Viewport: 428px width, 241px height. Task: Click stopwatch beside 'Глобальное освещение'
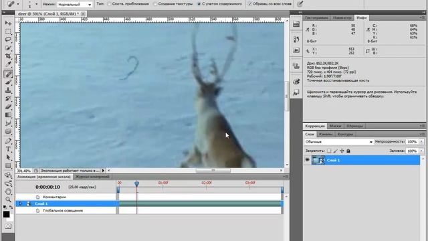coord(37,210)
